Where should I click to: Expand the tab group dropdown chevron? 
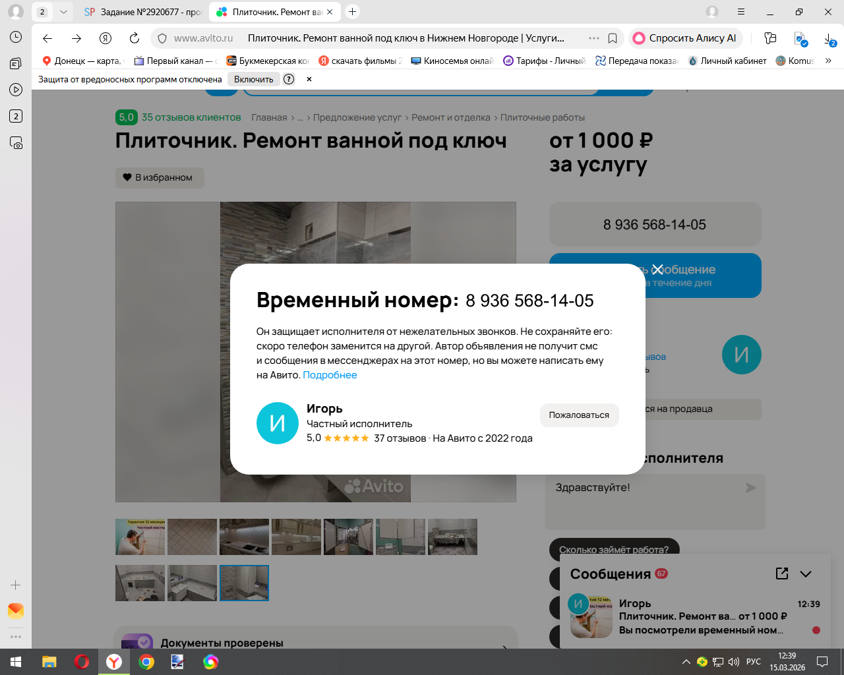[x=63, y=12]
